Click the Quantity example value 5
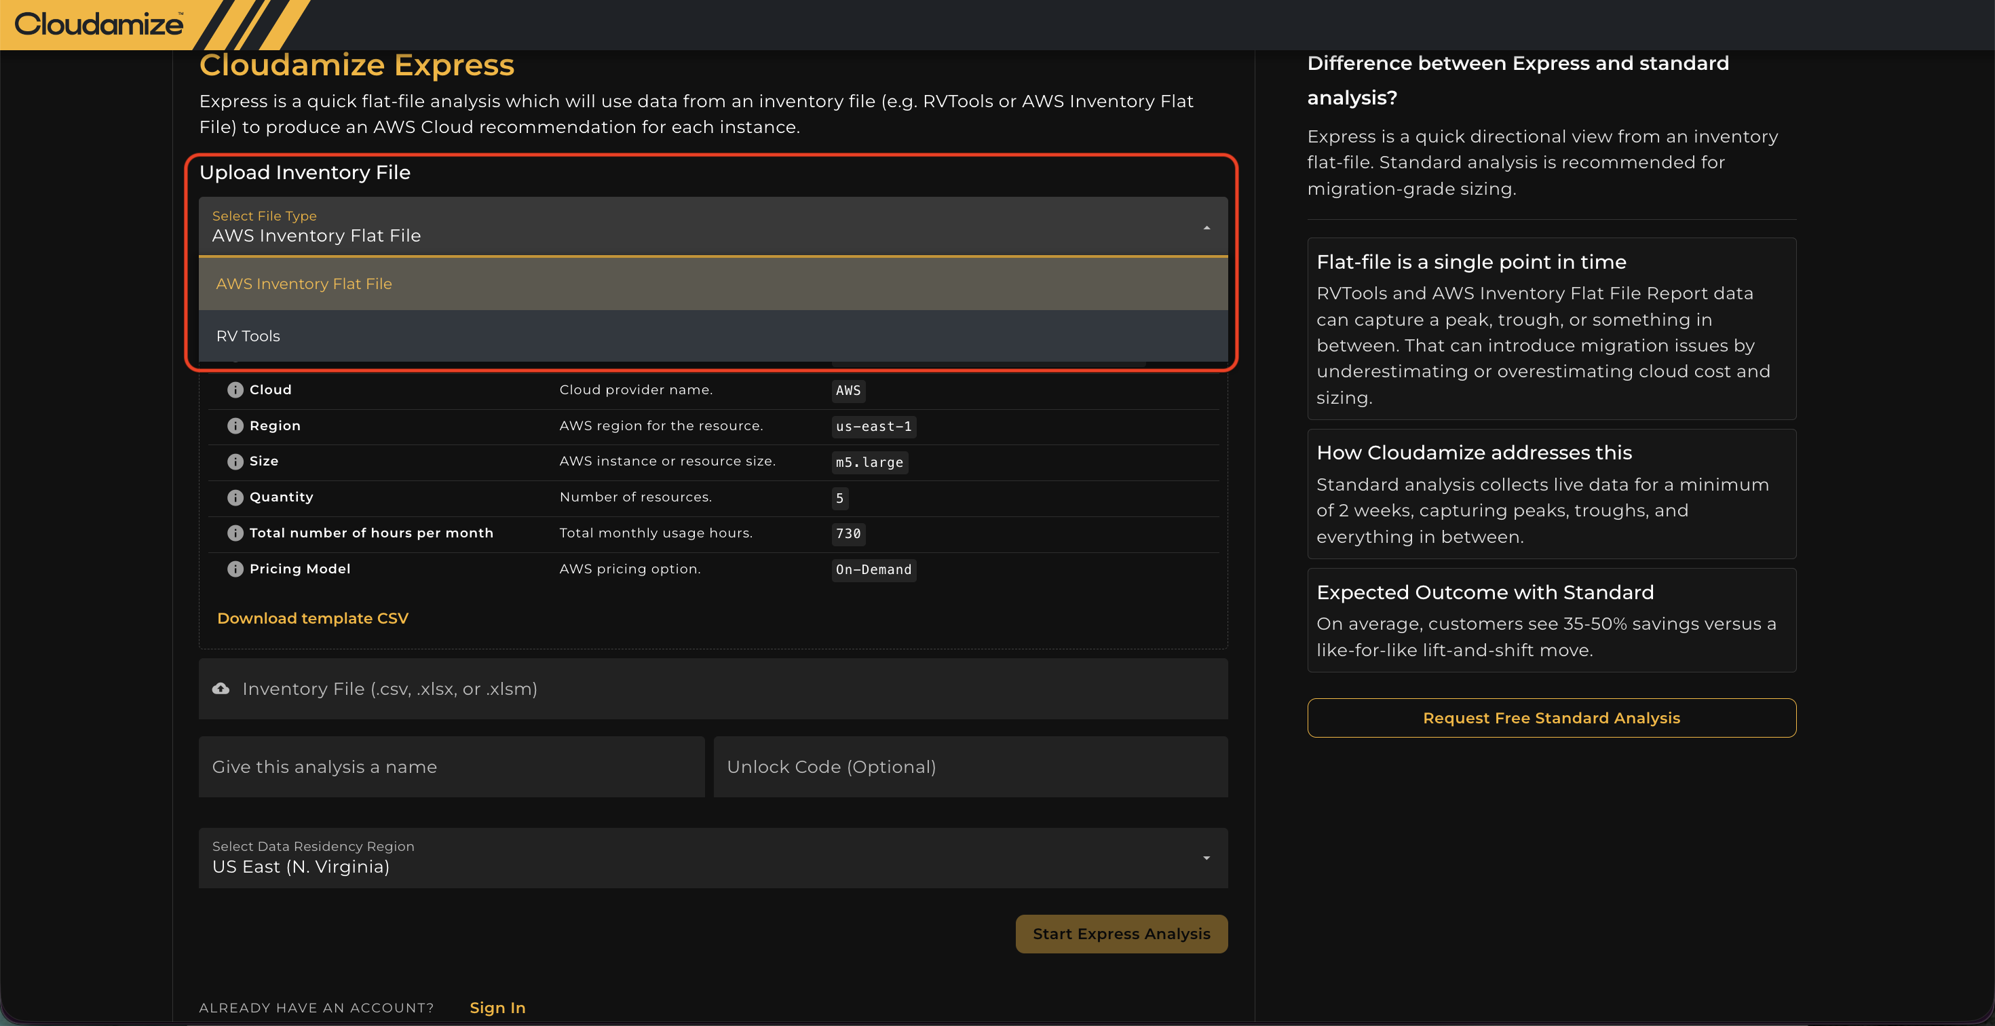Screen dimensions: 1995x1026 [x=839, y=498]
